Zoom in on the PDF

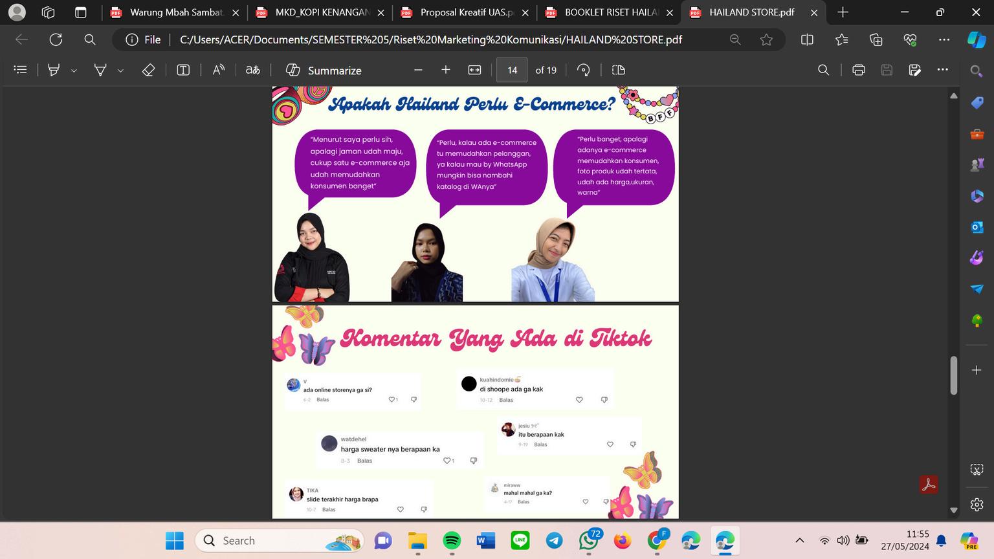(x=446, y=70)
